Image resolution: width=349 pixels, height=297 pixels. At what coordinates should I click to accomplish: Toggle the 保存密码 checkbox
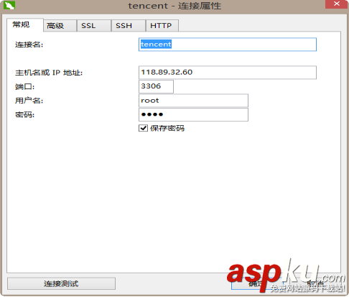(143, 128)
